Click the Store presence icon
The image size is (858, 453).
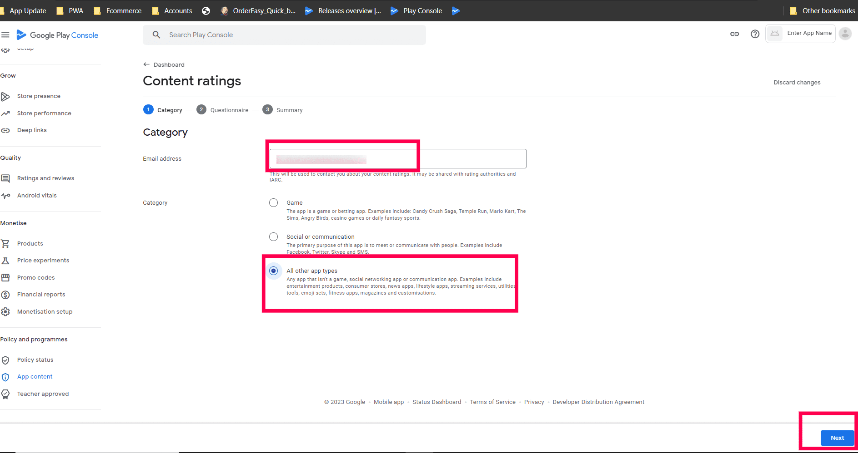[5, 96]
